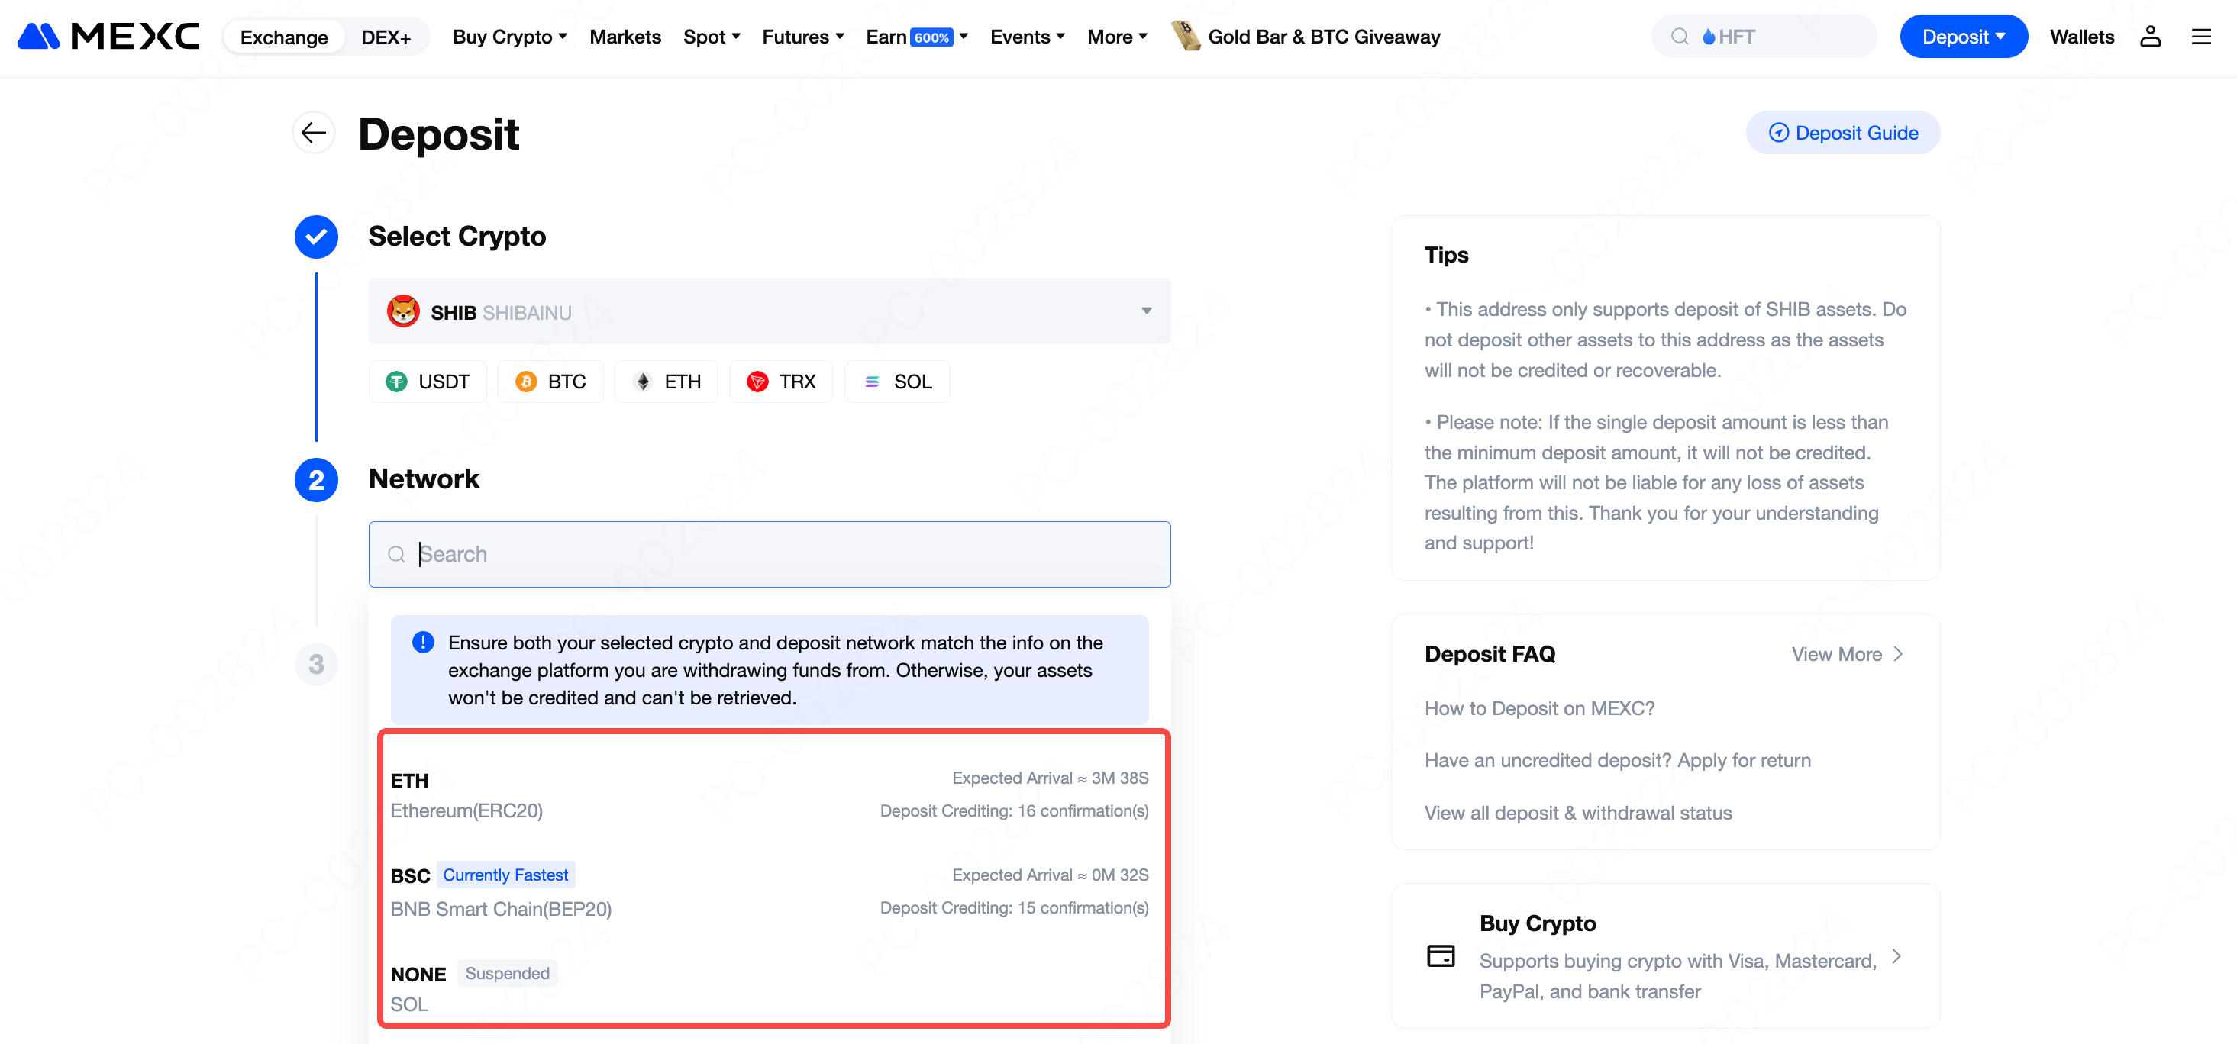Open the Futures dropdown menu

(802, 37)
